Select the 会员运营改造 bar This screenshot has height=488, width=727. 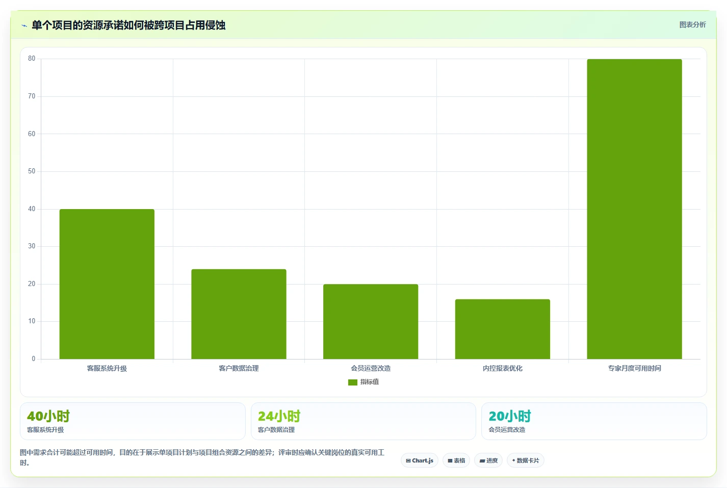371,321
